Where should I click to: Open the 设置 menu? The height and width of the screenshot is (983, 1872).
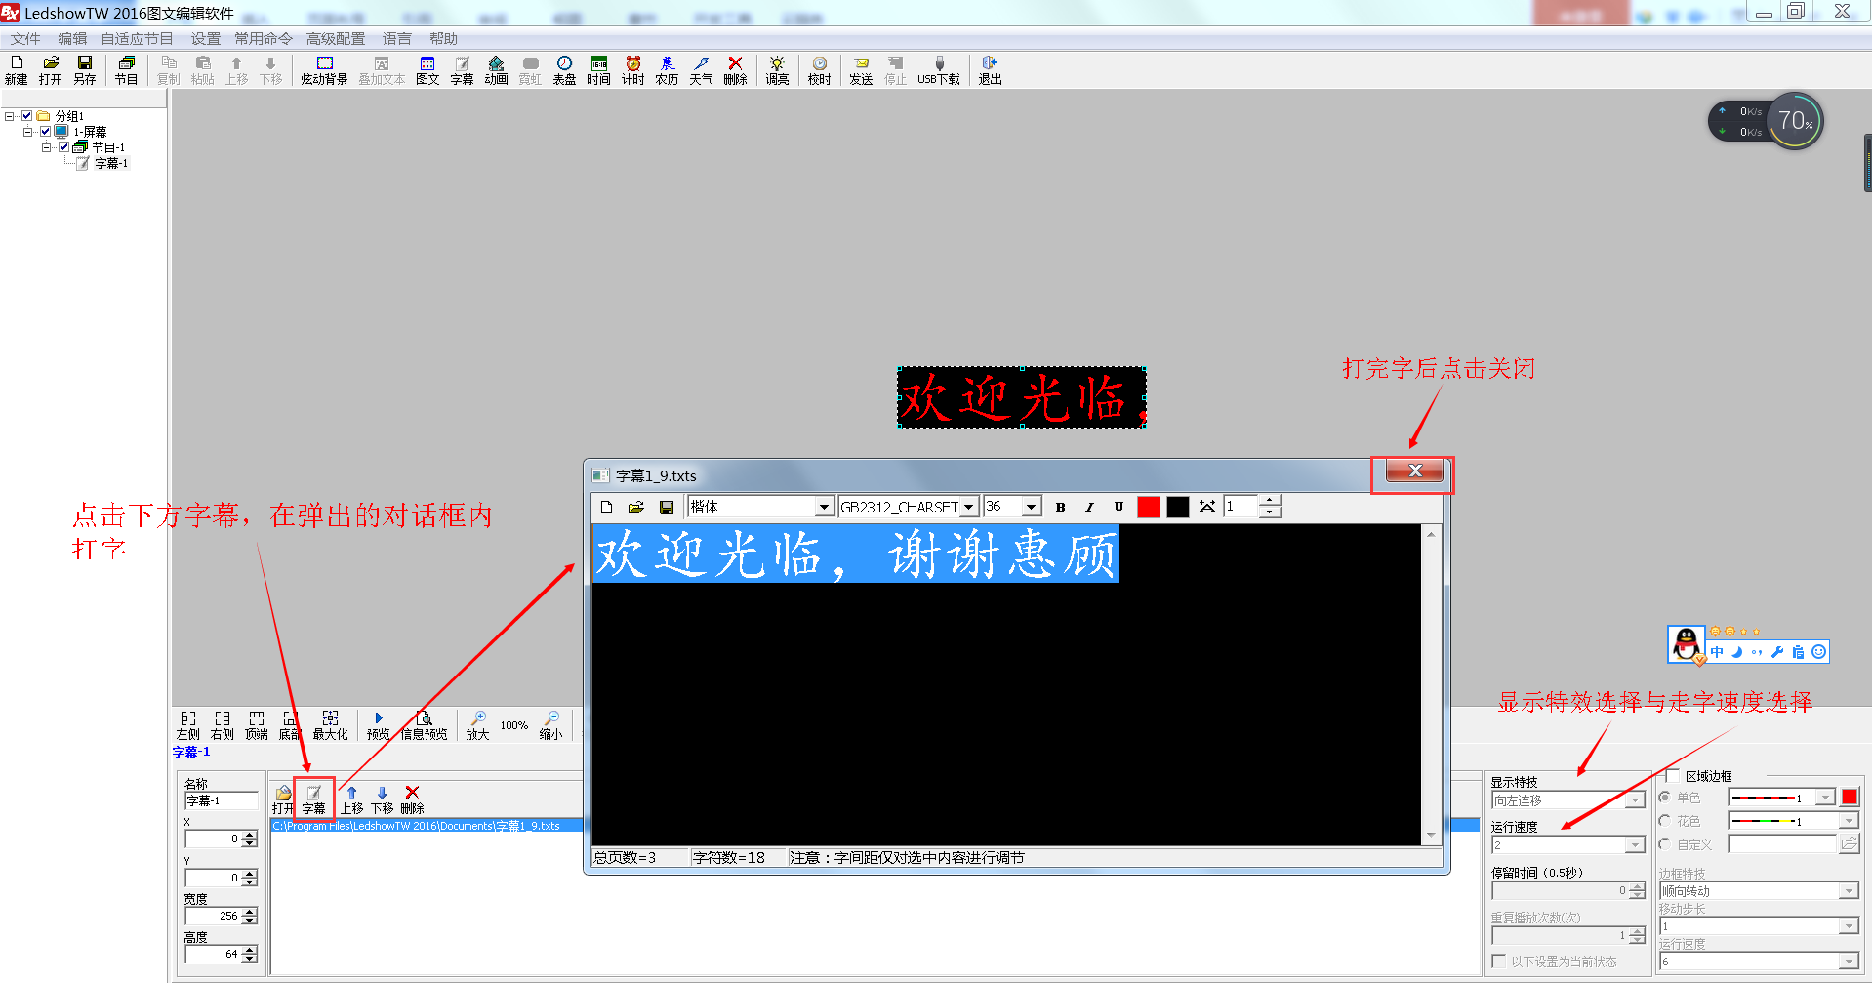(x=205, y=39)
